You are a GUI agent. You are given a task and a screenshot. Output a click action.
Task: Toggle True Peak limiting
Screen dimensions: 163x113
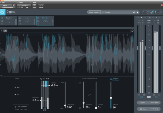(45, 79)
